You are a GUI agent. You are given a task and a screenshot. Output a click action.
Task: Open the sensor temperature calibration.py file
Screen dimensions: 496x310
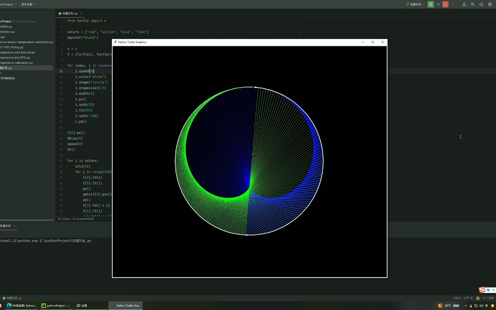point(27,42)
